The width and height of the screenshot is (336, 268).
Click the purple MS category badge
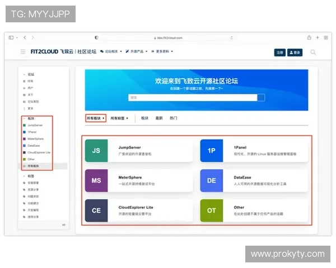(96, 180)
